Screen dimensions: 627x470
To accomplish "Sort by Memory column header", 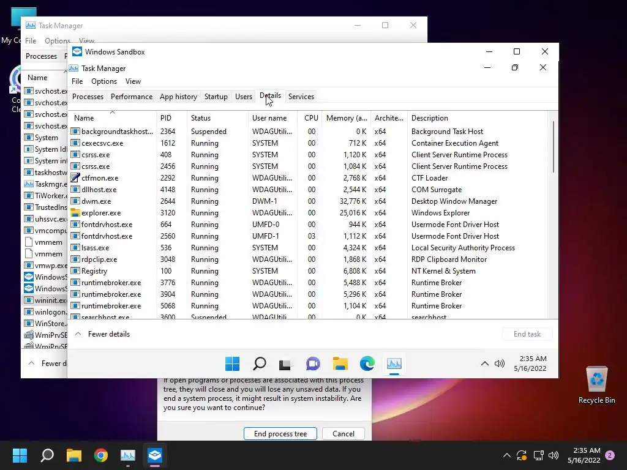I will [x=347, y=118].
